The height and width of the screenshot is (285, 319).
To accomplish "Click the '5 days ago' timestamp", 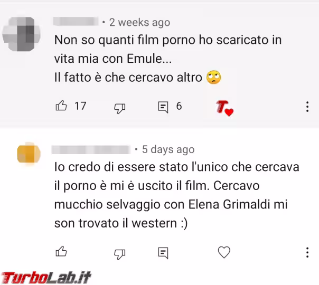I will point(168,149).
